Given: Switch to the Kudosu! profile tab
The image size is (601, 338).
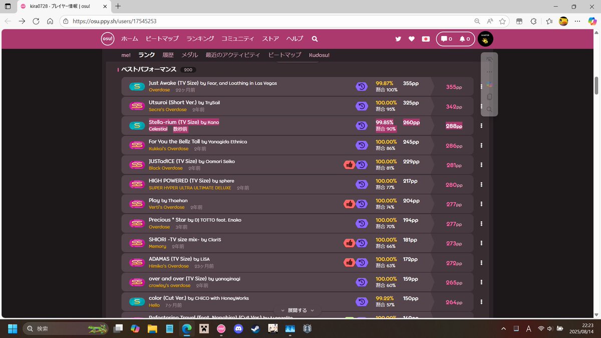Looking at the screenshot, I should point(319,55).
